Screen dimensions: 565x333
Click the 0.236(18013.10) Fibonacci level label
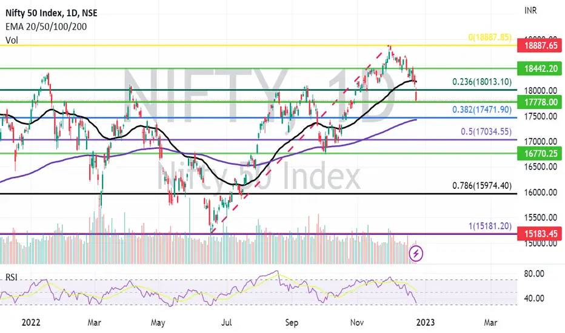click(482, 82)
